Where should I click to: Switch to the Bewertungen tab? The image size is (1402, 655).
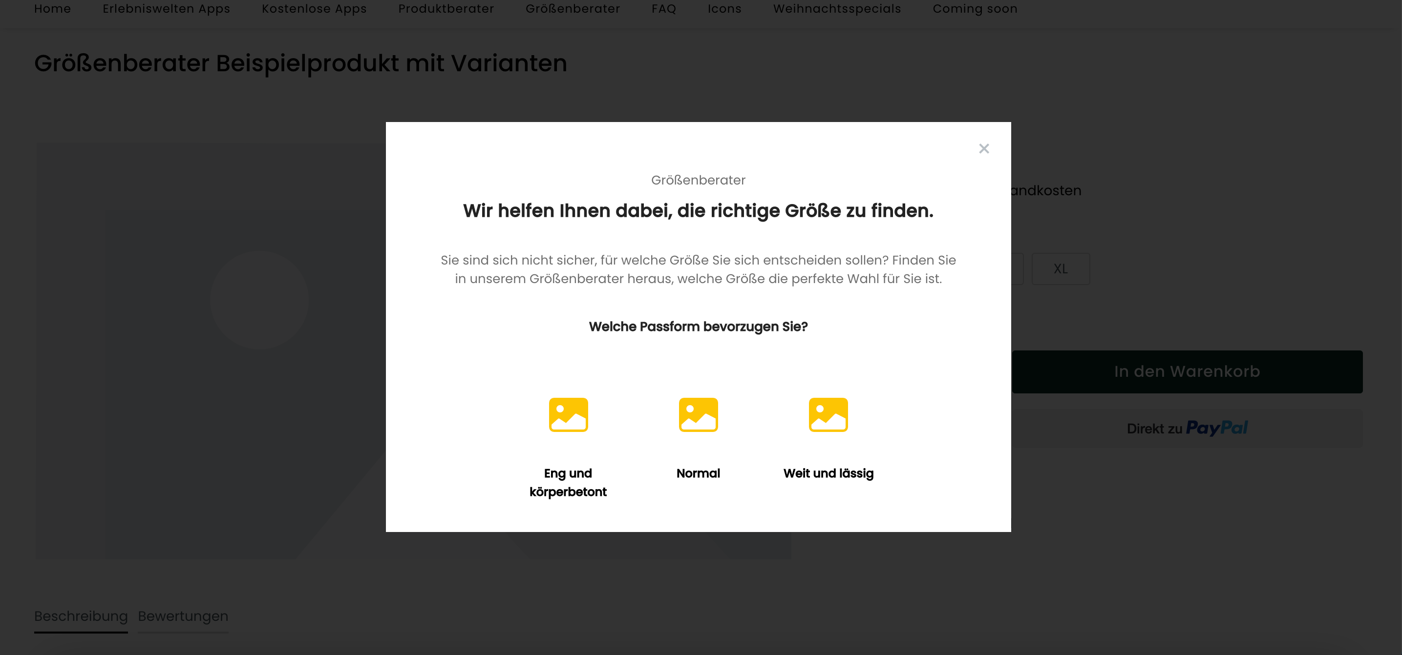(183, 616)
